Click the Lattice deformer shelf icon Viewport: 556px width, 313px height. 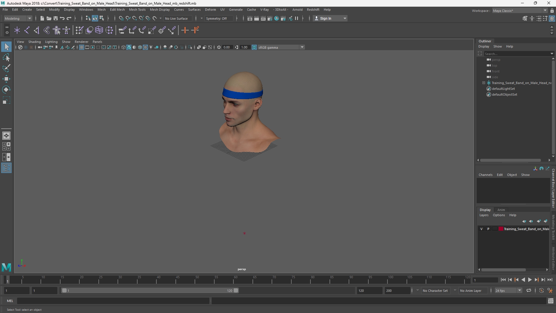tap(99, 30)
